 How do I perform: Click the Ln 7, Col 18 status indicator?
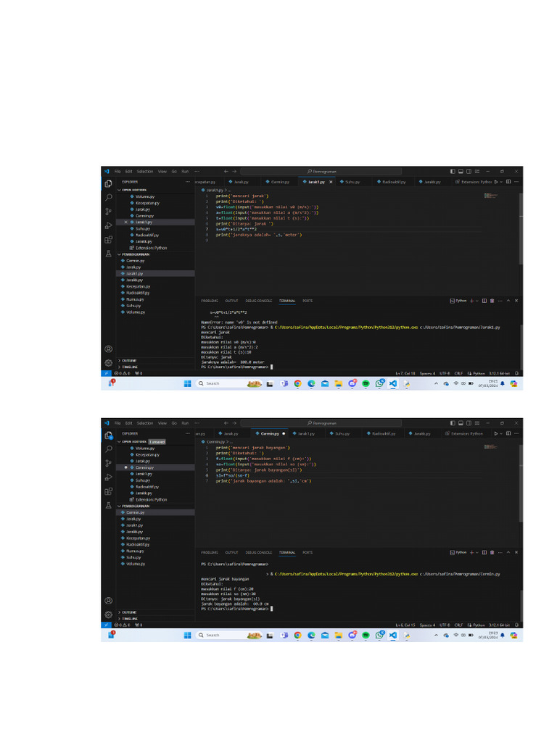click(405, 373)
